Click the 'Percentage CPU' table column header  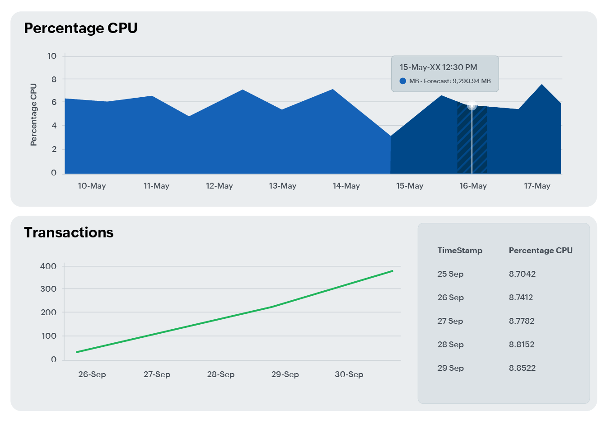(x=541, y=251)
